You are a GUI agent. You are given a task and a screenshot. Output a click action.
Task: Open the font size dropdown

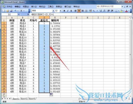[x=61, y=11]
